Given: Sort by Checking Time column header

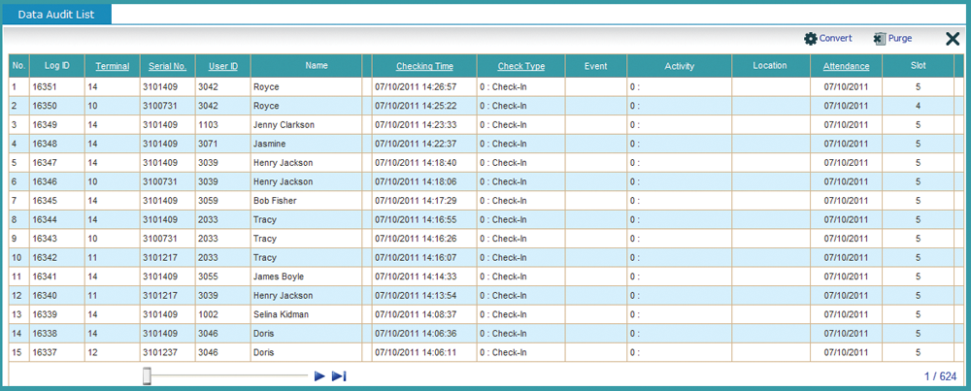Looking at the screenshot, I should [424, 66].
